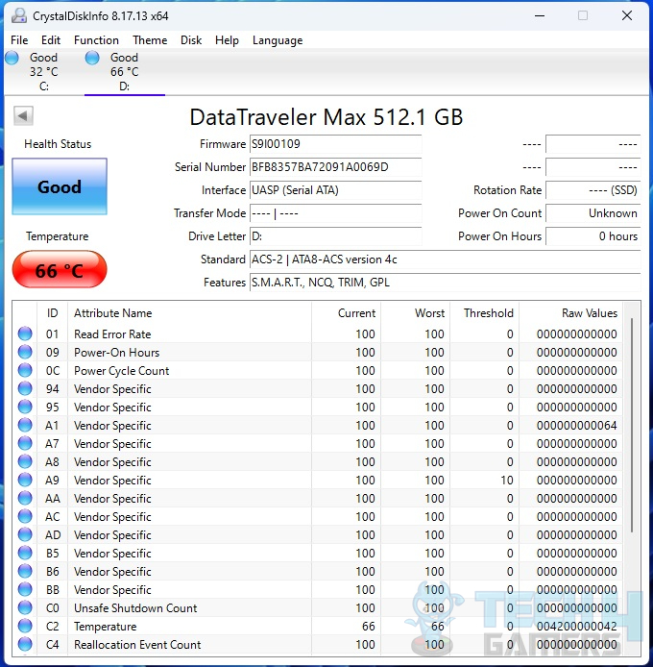Click the Current column header
The width and height of the screenshot is (653, 667).
click(346, 313)
